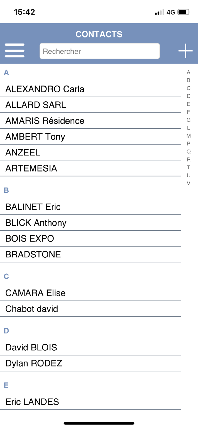Select AMBERT Tony from list
This screenshot has height=429, width=198.
tap(35, 137)
